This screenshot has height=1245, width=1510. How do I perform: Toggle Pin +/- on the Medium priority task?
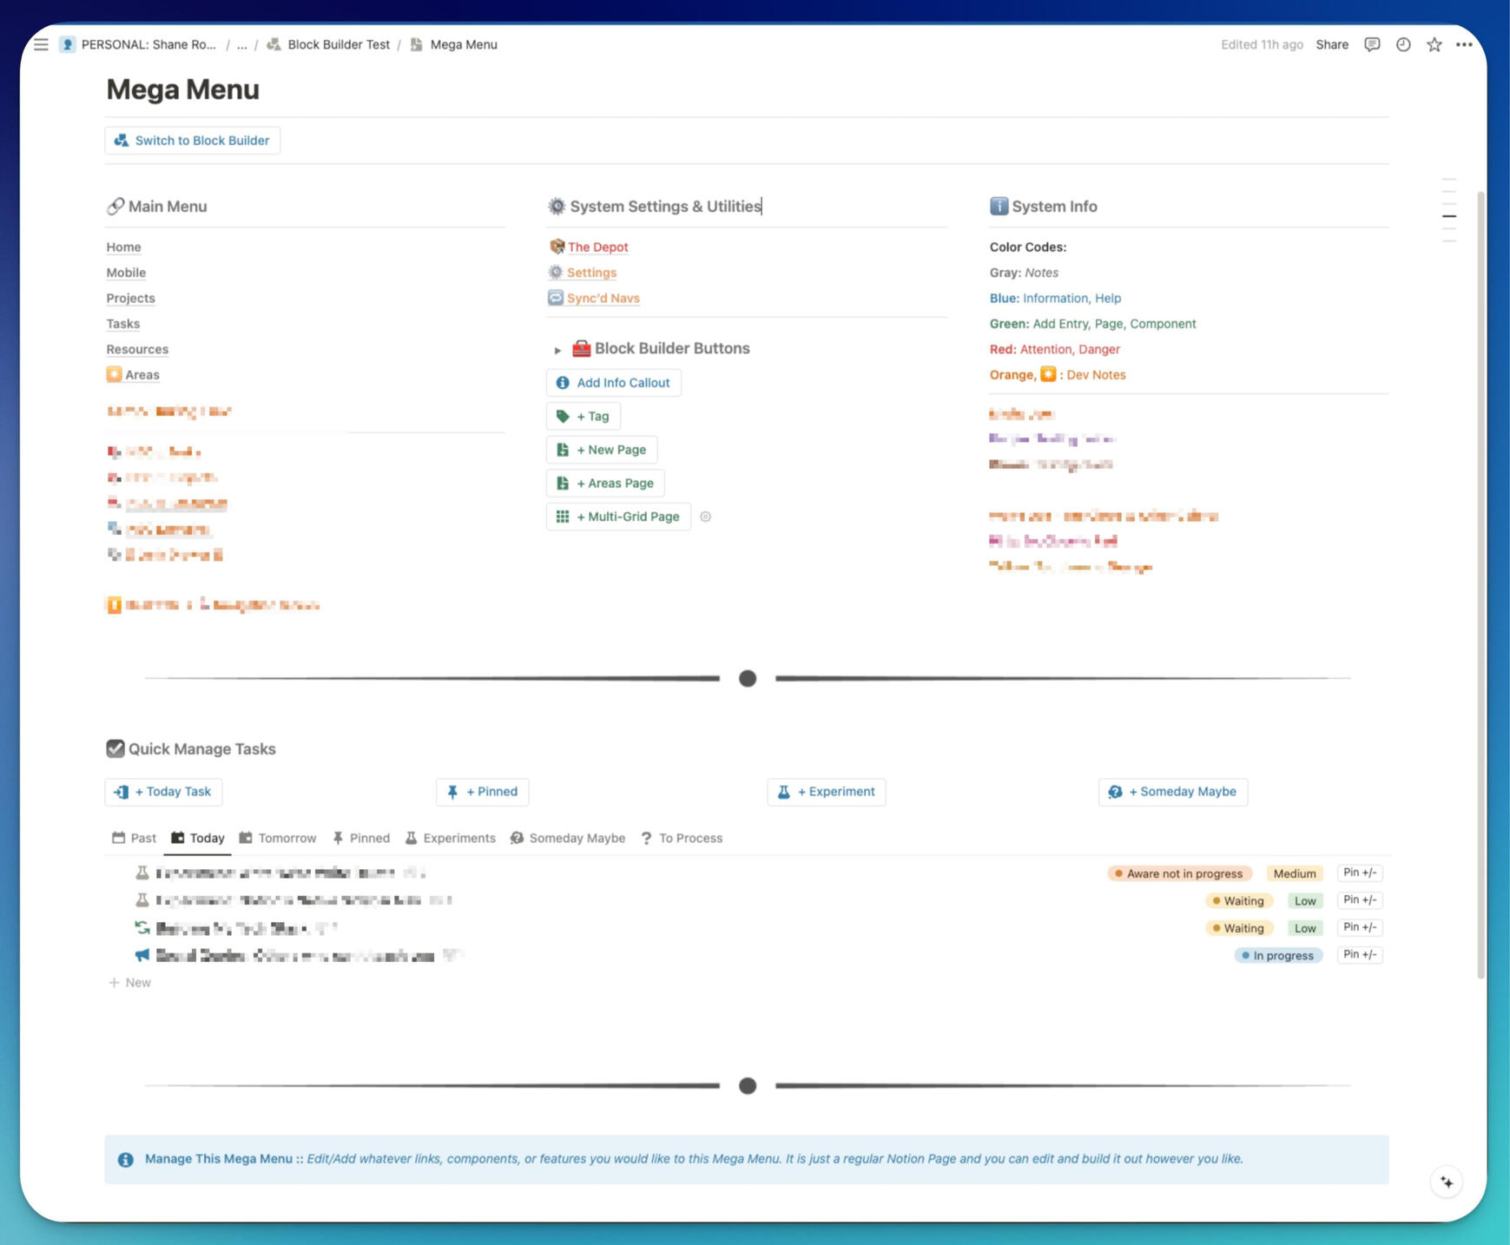(1359, 873)
